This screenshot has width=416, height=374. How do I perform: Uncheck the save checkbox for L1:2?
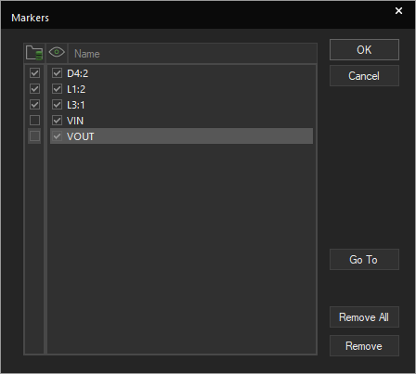34,89
